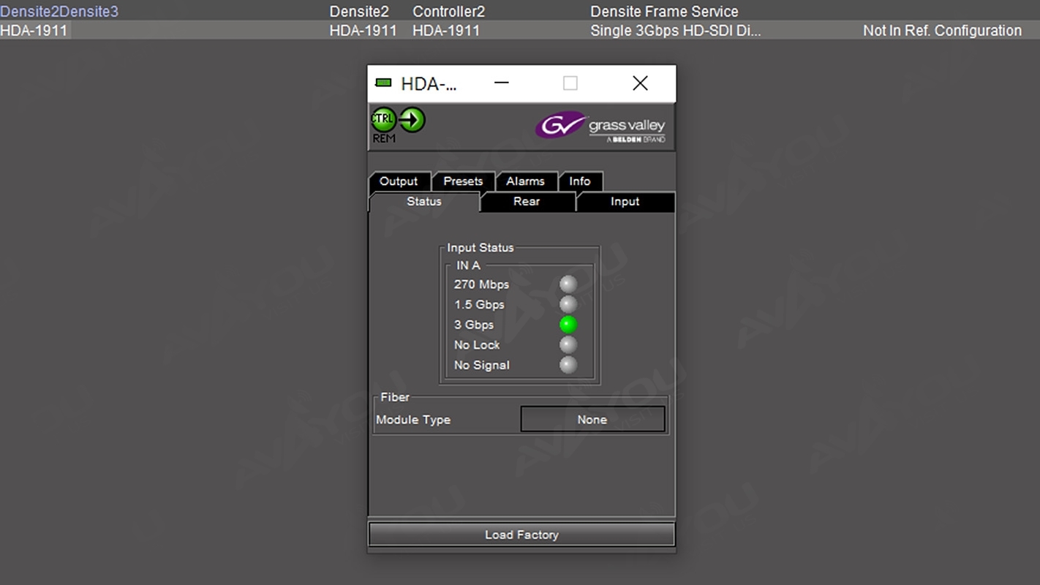Image resolution: width=1040 pixels, height=585 pixels.
Task: Switch to the Presets tab
Action: 463,181
